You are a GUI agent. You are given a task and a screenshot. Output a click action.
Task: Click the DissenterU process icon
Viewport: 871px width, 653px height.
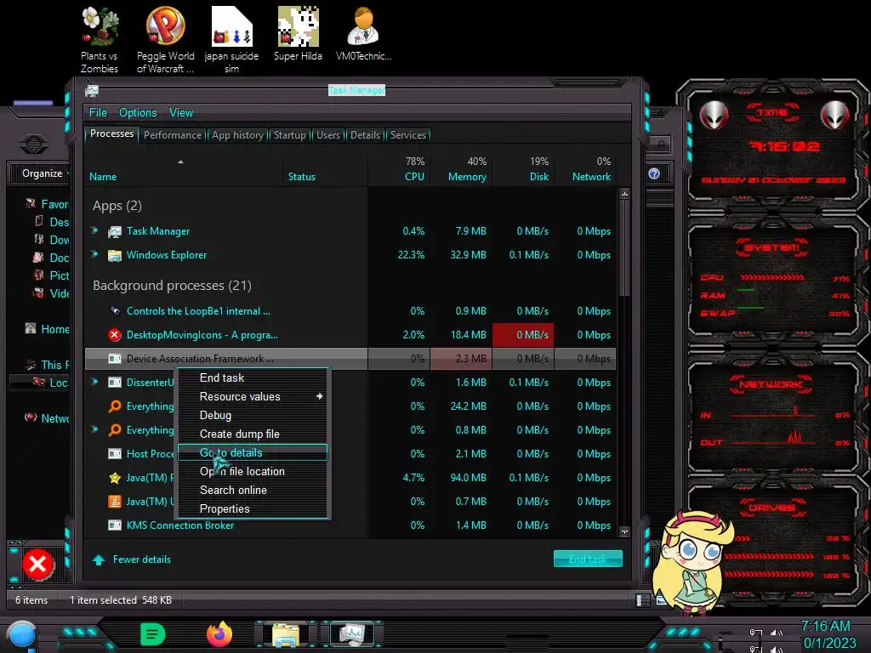(x=115, y=383)
